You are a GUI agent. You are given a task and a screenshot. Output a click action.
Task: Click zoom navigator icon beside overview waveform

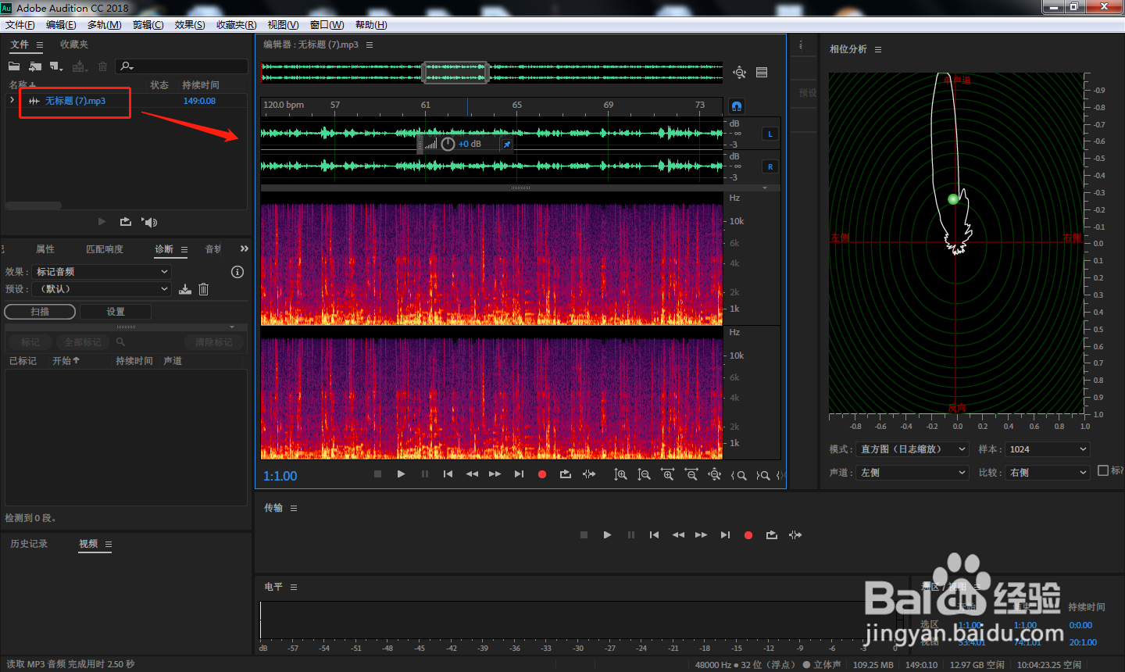click(739, 73)
